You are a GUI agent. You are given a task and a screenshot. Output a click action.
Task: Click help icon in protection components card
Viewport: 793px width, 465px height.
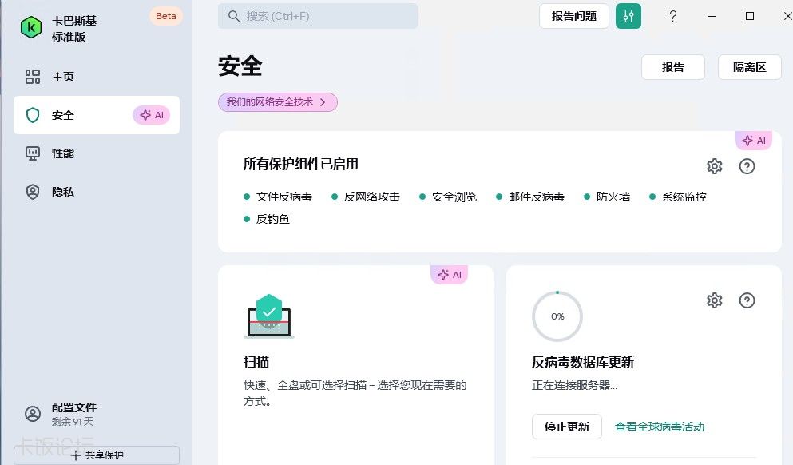tap(747, 166)
